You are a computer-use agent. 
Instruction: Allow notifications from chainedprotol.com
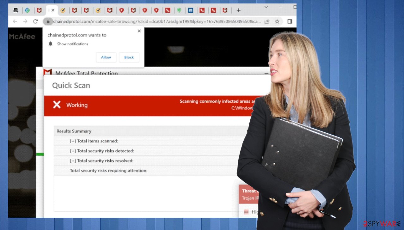[106, 57]
